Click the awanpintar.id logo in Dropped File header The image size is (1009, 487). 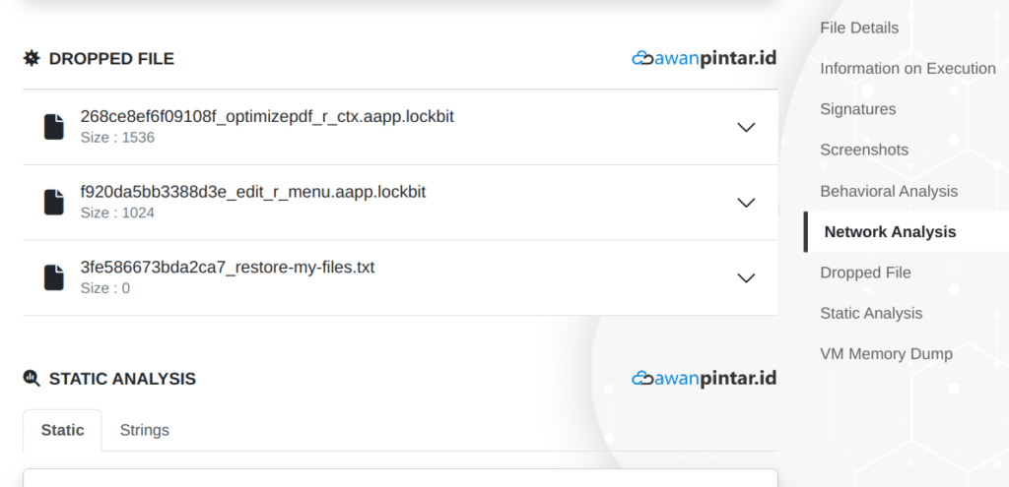(704, 58)
